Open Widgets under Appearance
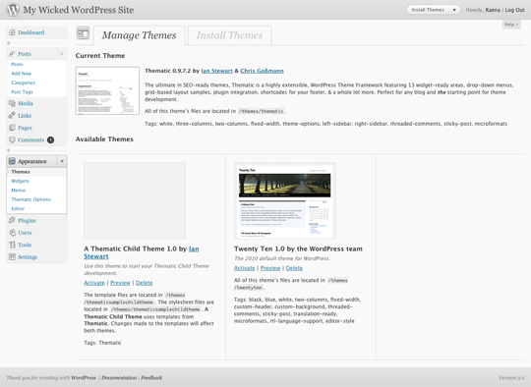Screen dimensions: 531x387 [x=20, y=181]
